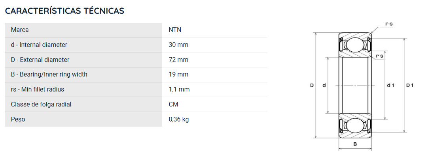Click the 19 mm width value

click(178, 75)
